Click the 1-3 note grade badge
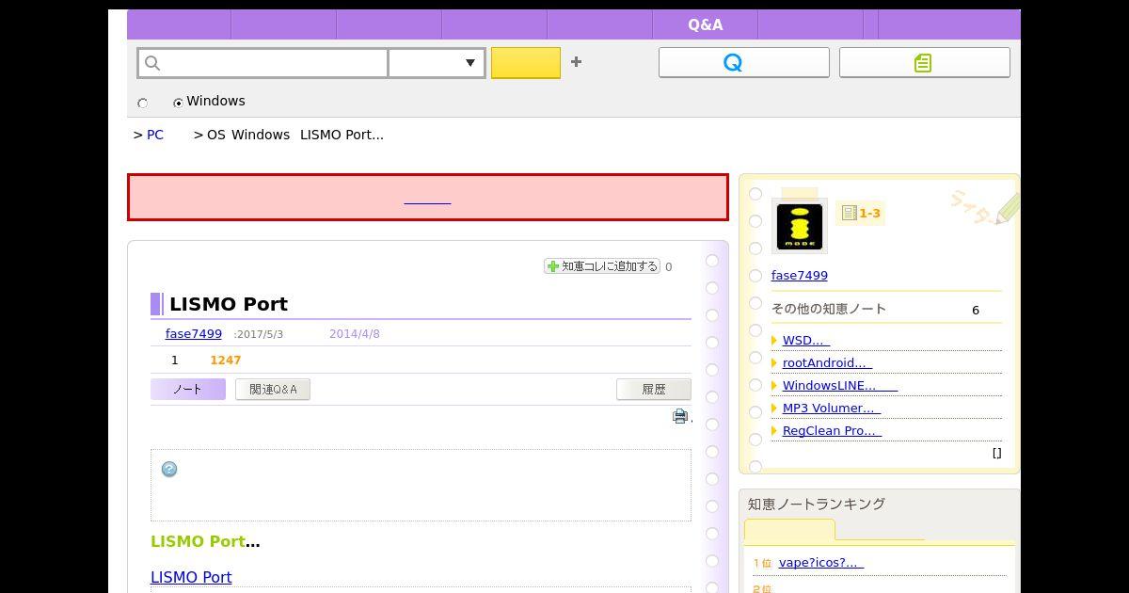 click(861, 214)
